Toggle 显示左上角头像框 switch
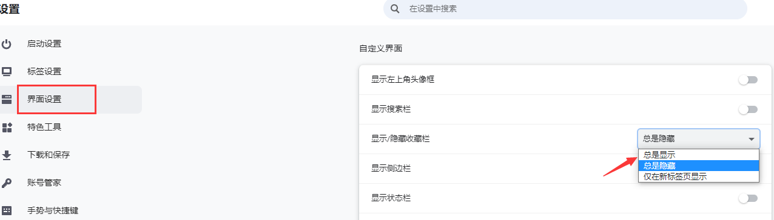 (748, 80)
